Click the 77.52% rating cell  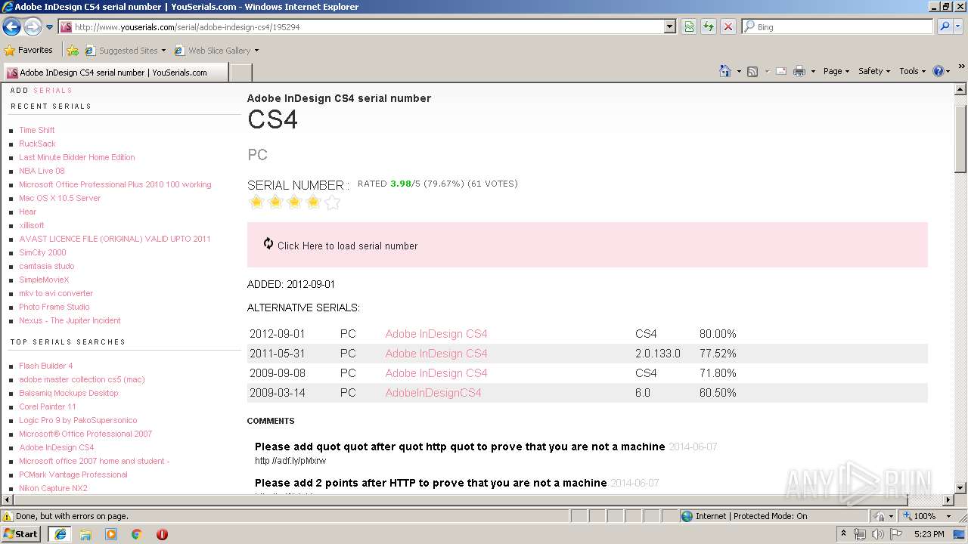click(718, 354)
